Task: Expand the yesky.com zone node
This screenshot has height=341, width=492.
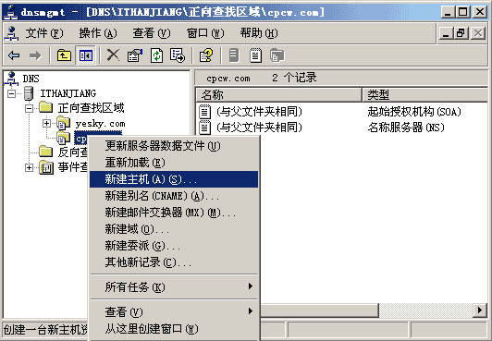Action: pyautogui.click(x=46, y=124)
